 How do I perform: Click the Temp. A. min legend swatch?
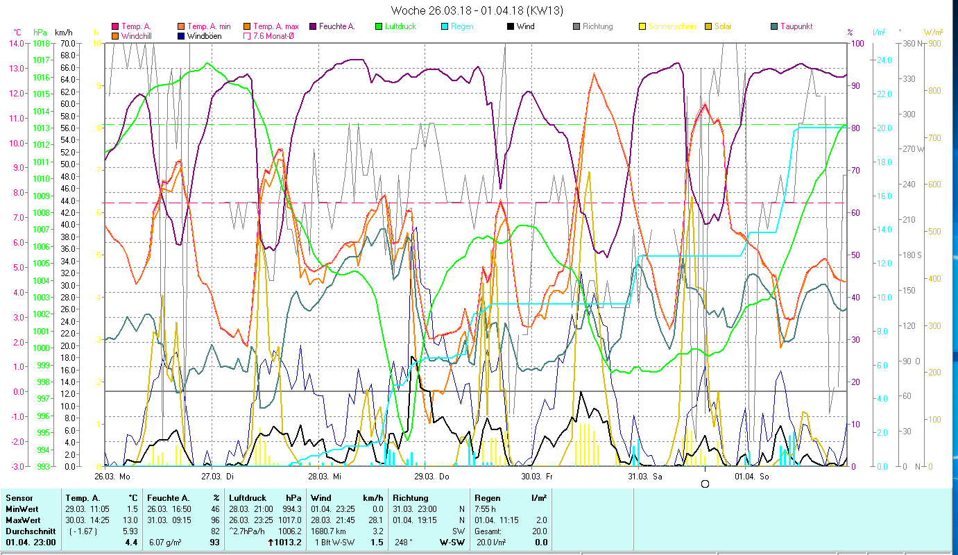180,26
